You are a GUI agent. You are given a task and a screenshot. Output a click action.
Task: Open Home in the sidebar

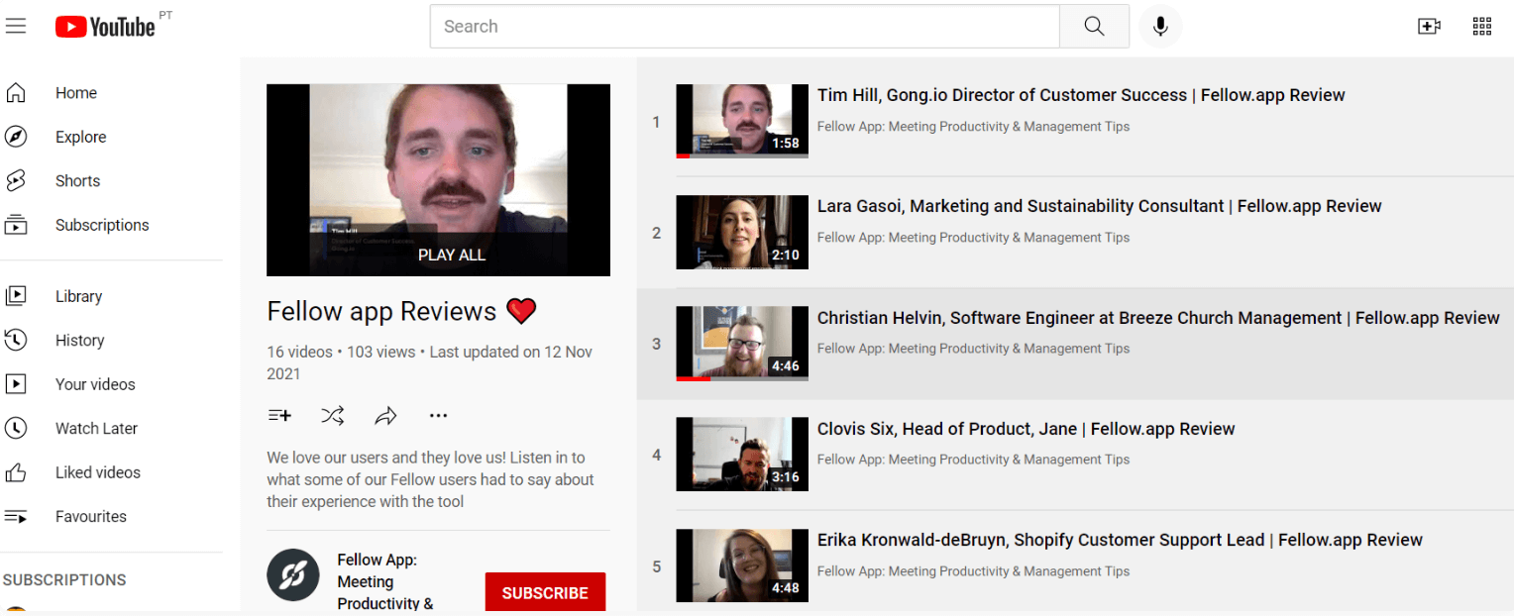click(76, 93)
